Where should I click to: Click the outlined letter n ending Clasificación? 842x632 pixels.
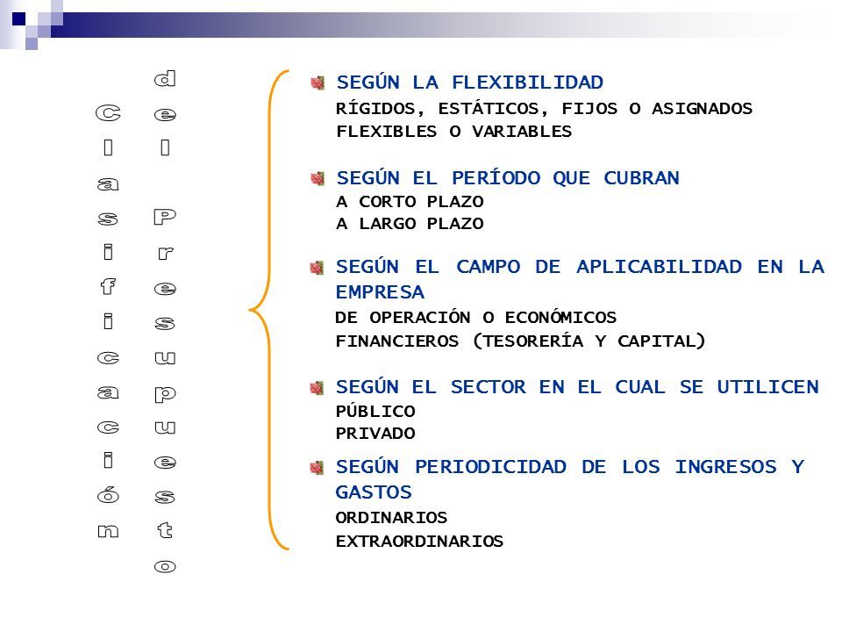108,531
